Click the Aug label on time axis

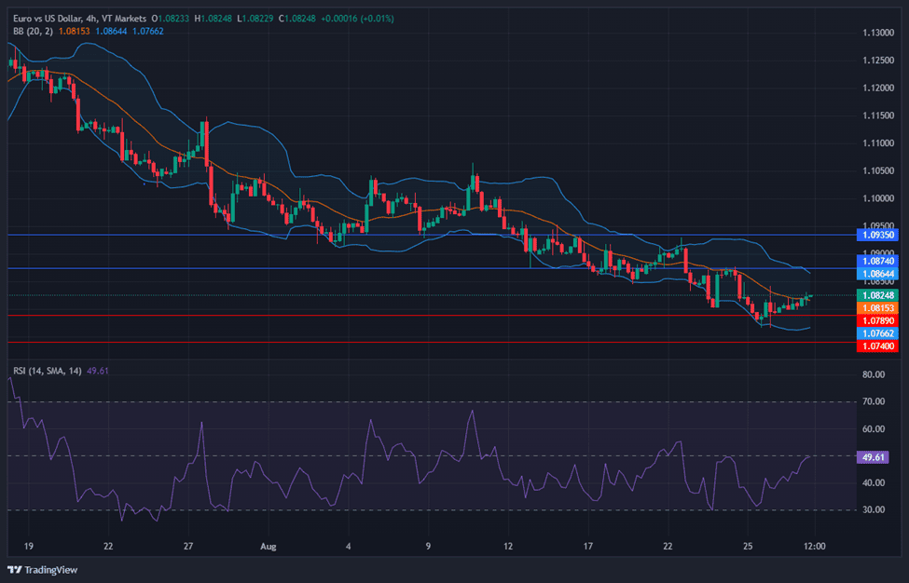click(269, 547)
